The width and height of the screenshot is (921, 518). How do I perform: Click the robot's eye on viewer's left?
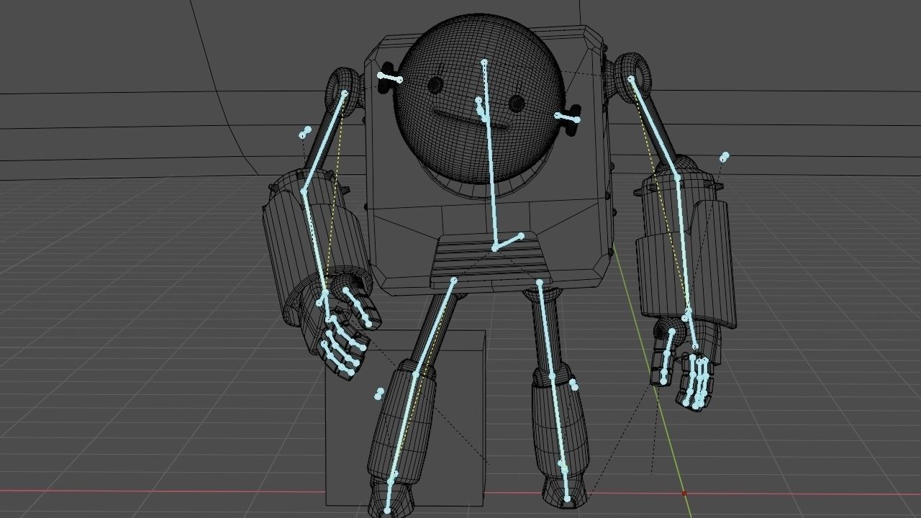tap(435, 86)
